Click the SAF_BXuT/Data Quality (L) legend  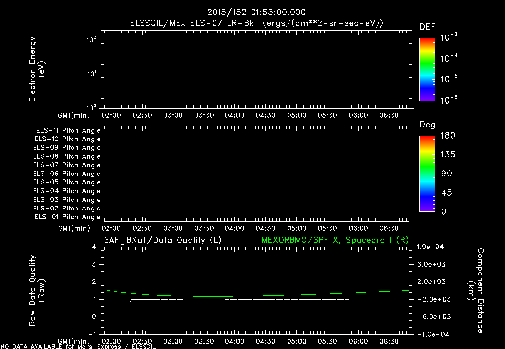pos(163,240)
